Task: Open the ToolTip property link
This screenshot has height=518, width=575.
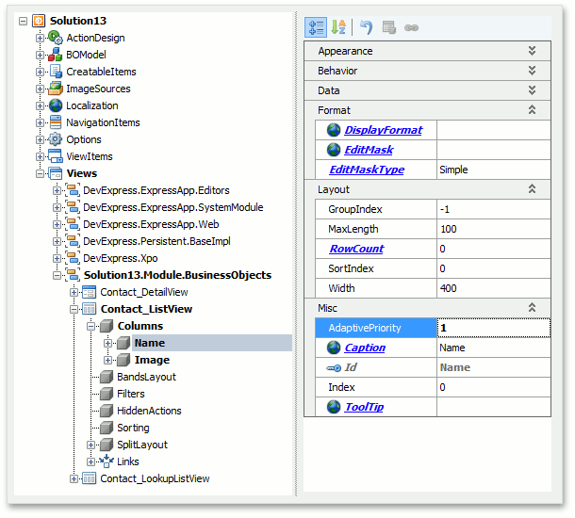Action: (364, 407)
